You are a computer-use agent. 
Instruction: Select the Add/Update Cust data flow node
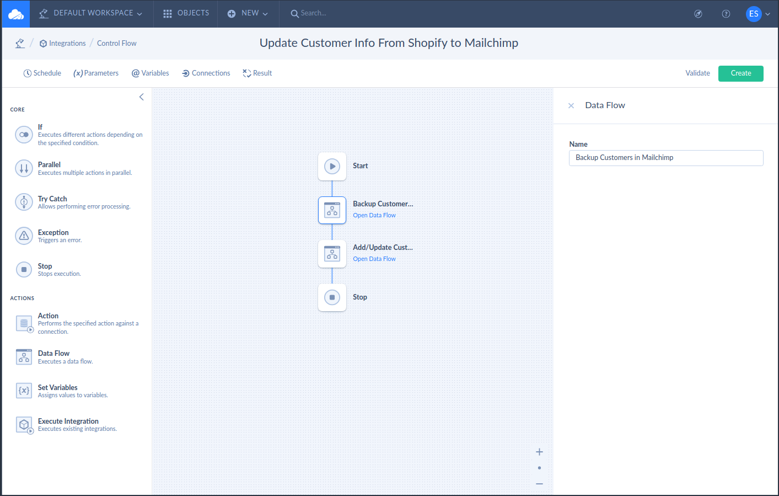click(x=332, y=254)
